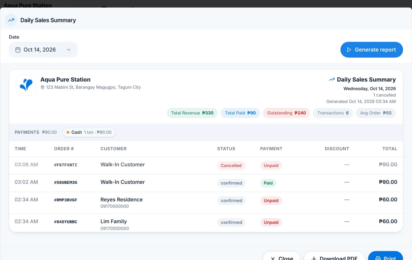Click Unpaid badge in Reyes Residence row
Screen dimensions: 412x260
pos(271,201)
